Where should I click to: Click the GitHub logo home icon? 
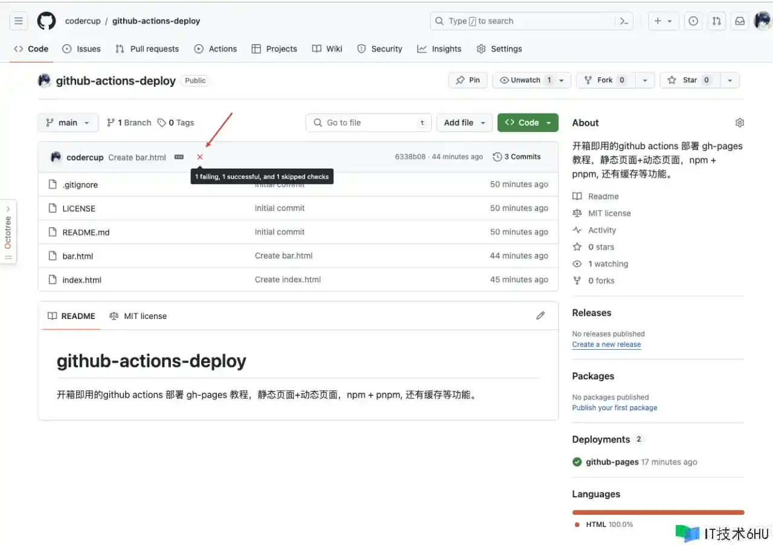[47, 21]
